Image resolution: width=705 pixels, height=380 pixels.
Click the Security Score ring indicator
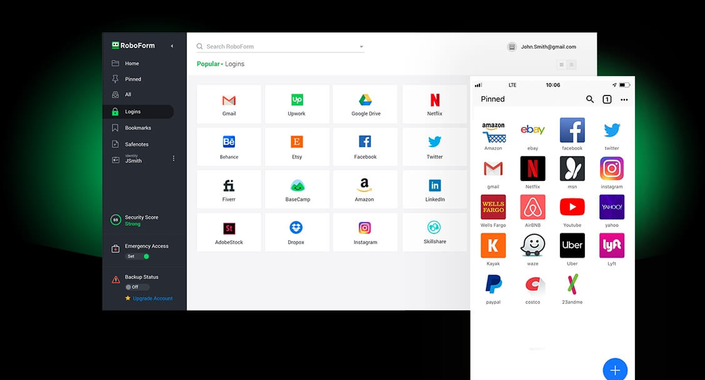pyautogui.click(x=116, y=220)
